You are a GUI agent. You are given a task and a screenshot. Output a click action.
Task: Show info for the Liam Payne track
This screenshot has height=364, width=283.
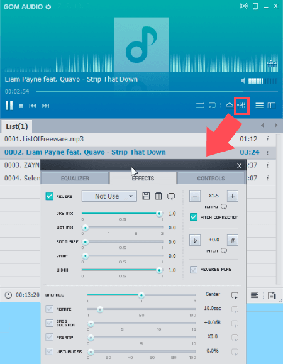click(267, 152)
